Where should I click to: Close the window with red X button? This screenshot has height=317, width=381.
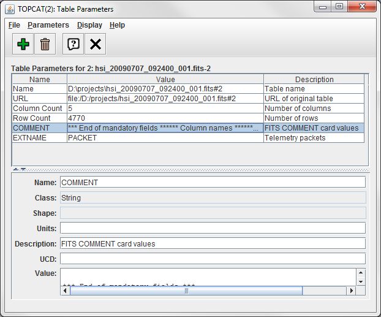[362, 7]
